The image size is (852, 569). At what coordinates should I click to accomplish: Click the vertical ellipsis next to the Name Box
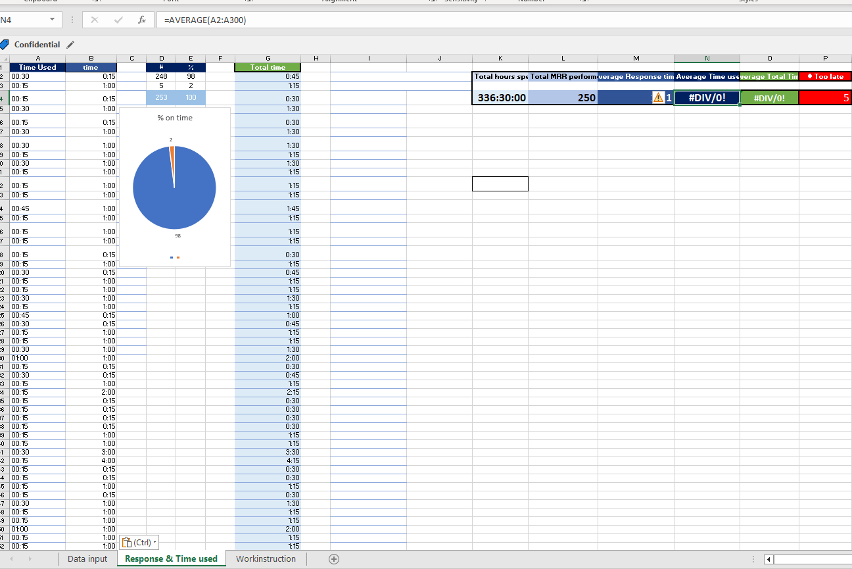(72, 20)
